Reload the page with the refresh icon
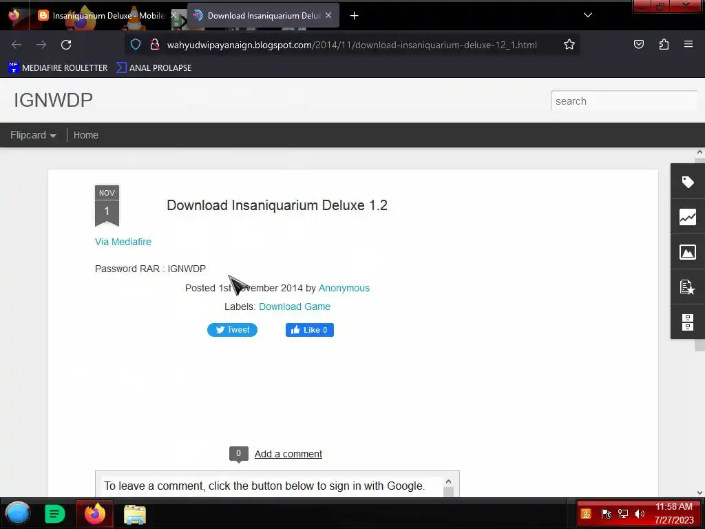Image resolution: width=705 pixels, height=529 pixels. [66, 45]
